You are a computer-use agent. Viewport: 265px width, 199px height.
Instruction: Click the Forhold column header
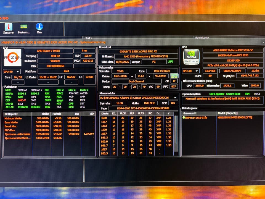click(x=57, y=114)
